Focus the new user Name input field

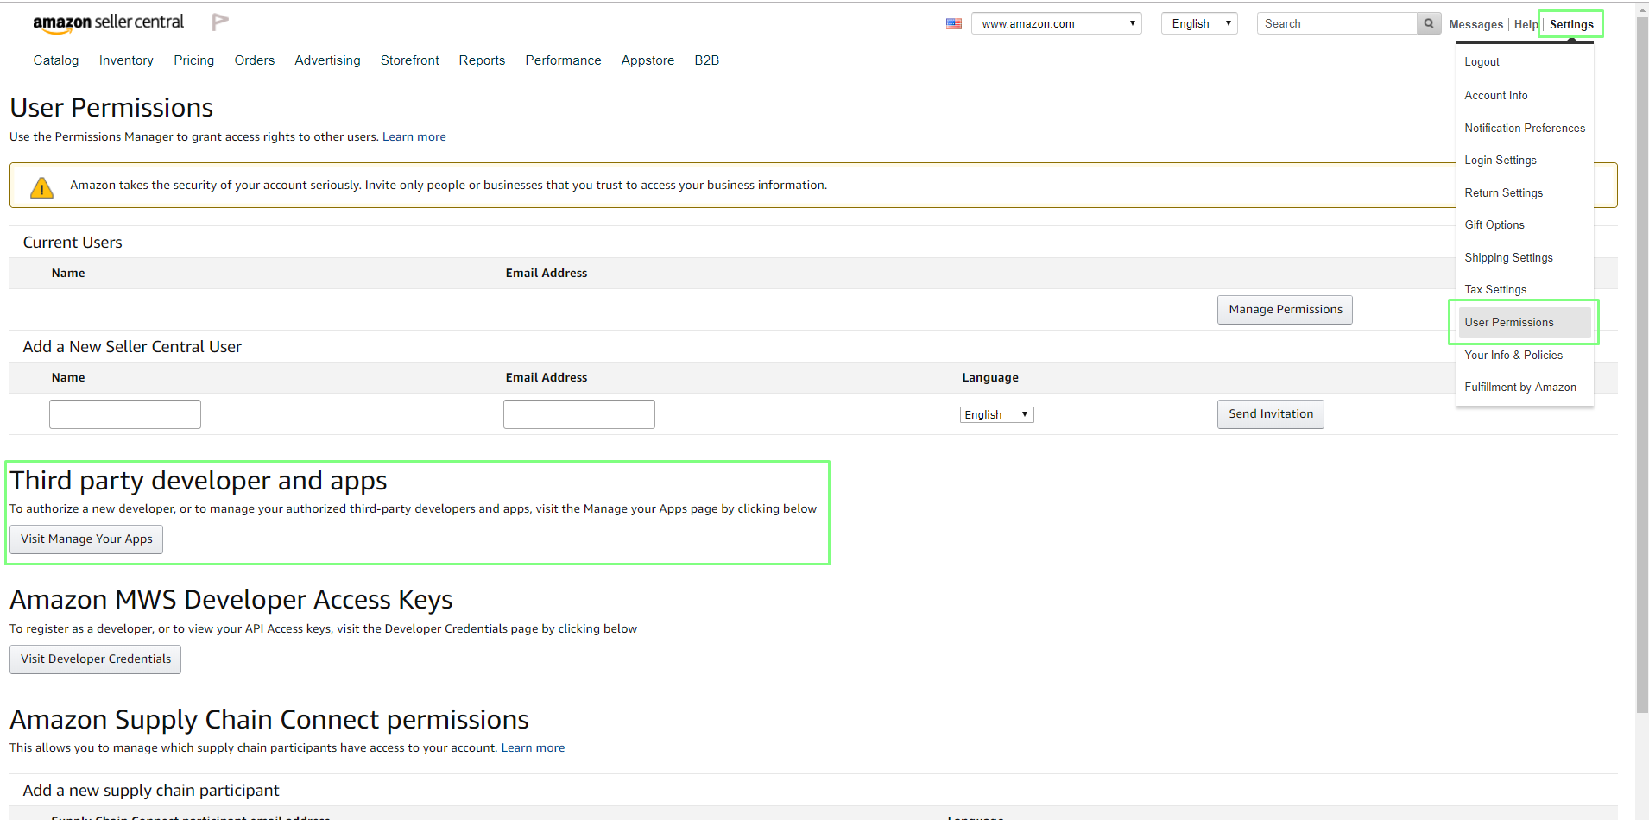point(125,414)
